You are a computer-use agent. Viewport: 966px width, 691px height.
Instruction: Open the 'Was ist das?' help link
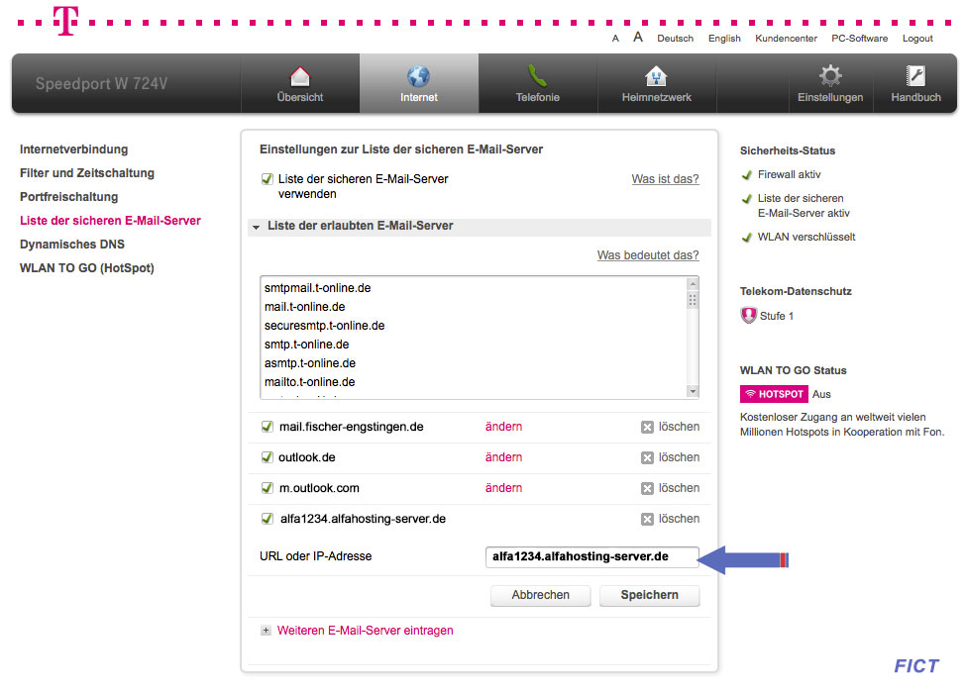(x=666, y=179)
